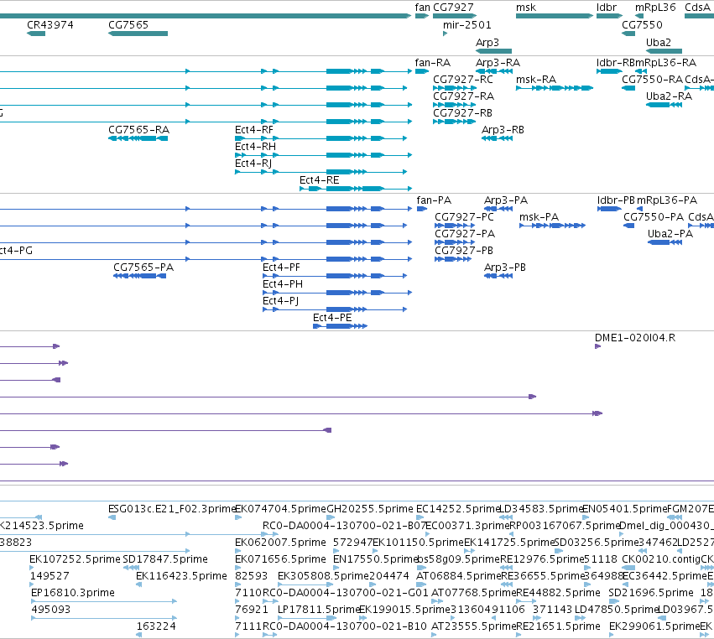Click the CG7927-PB protein label

(x=464, y=251)
